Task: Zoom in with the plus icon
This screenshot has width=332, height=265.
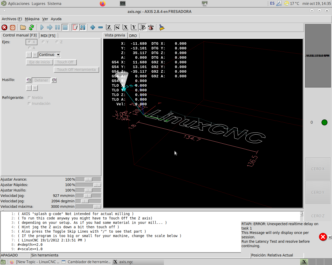Action: pyautogui.click(x=93, y=27)
